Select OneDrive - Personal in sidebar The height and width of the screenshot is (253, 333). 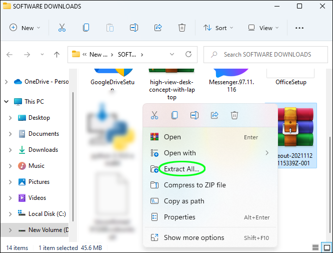(x=41, y=82)
